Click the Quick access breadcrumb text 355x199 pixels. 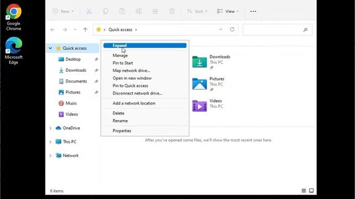120,29
